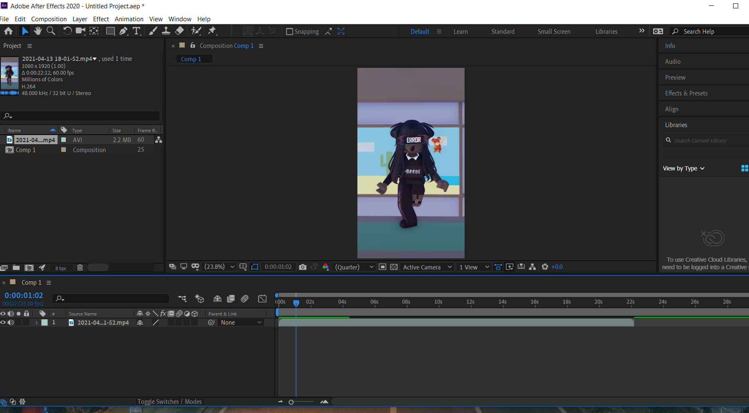
Task: Expand the Parent & Link None dropdown
Action: click(x=241, y=322)
